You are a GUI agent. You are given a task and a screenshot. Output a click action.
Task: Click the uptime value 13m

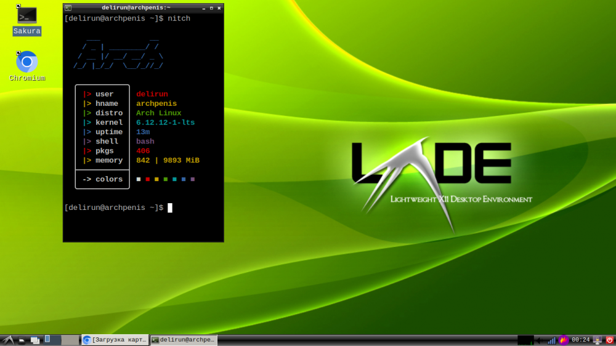[143, 132]
